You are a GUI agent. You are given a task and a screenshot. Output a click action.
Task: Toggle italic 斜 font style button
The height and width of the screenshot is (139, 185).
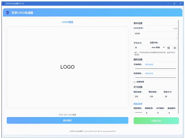coord(175,48)
